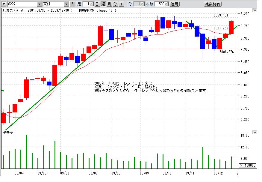
Task: Click the question mark help button
Action: click(72, 4)
